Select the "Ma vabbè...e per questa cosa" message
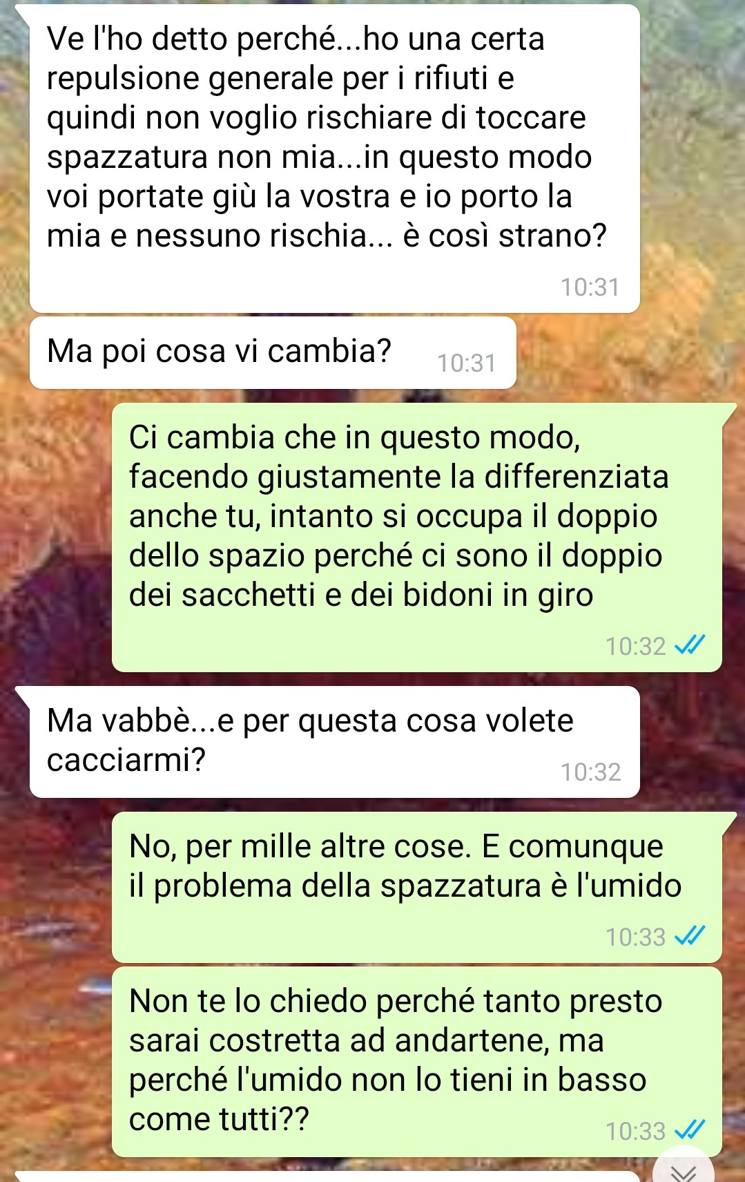The image size is (745, 1182). [x=335, y=742]
